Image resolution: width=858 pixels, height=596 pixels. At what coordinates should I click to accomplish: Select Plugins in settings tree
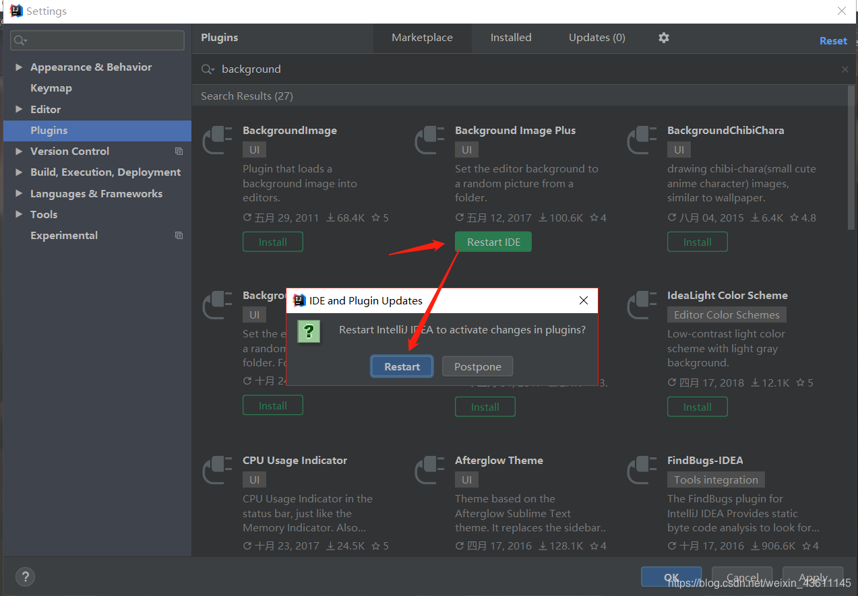click(x=97, y=131)
